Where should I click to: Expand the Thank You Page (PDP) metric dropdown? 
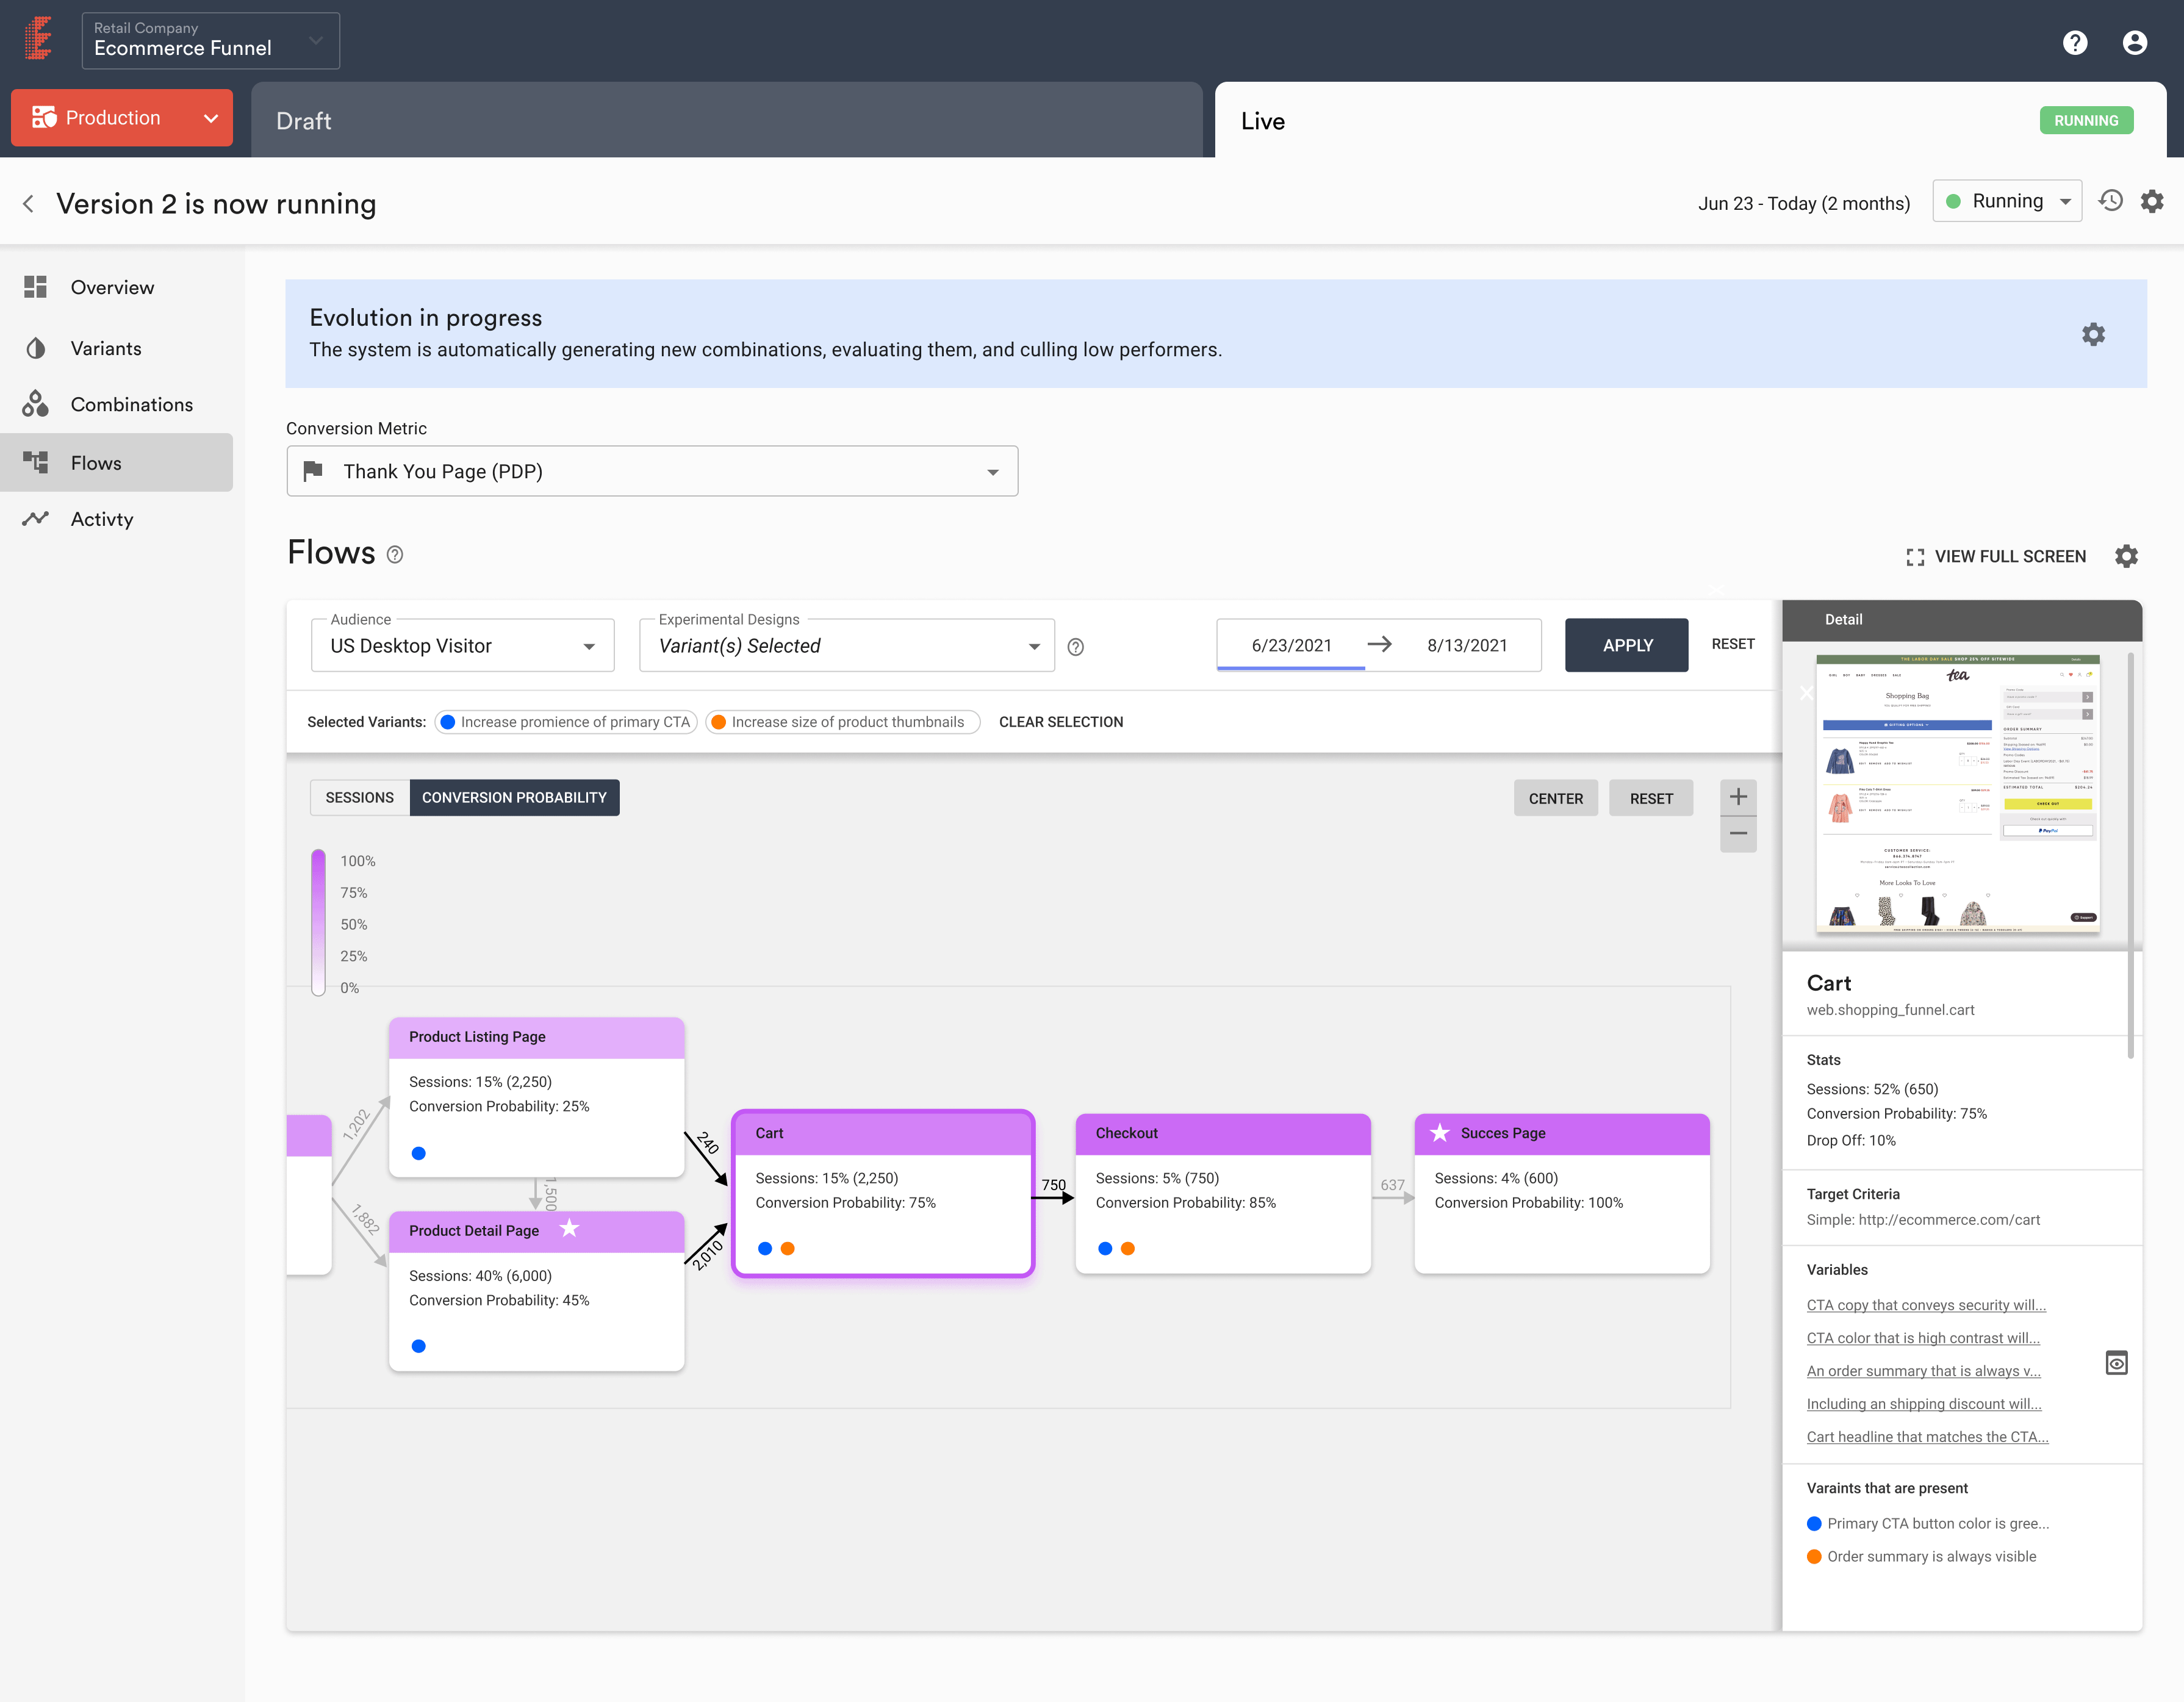click(x=652, y=471)
